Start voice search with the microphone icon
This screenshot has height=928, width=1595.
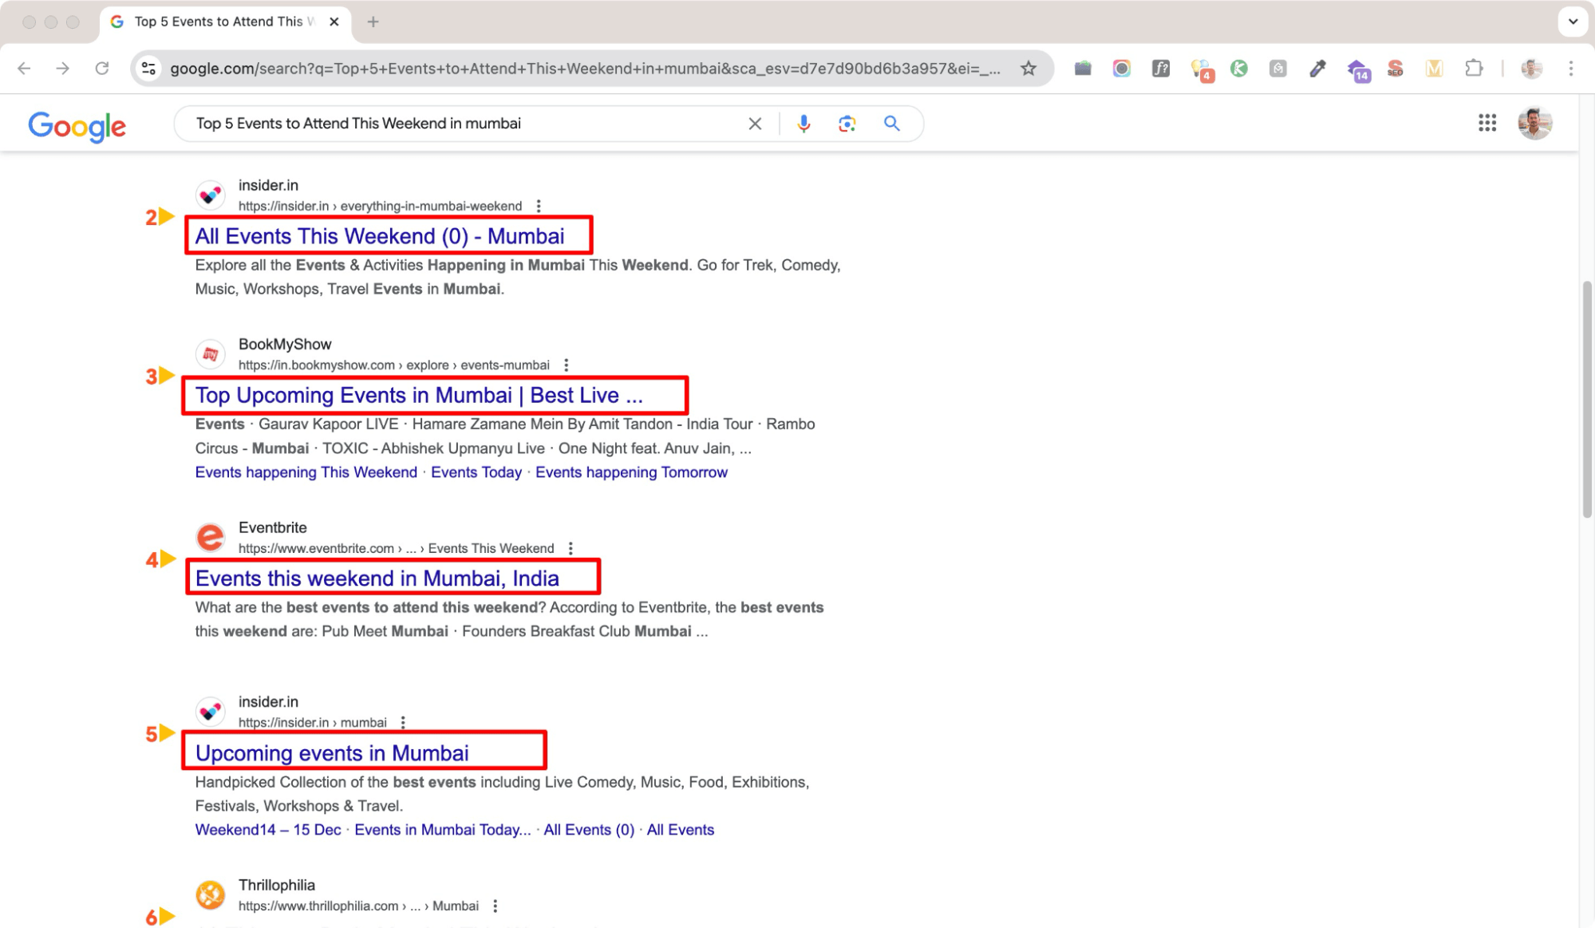pos(803,124)
